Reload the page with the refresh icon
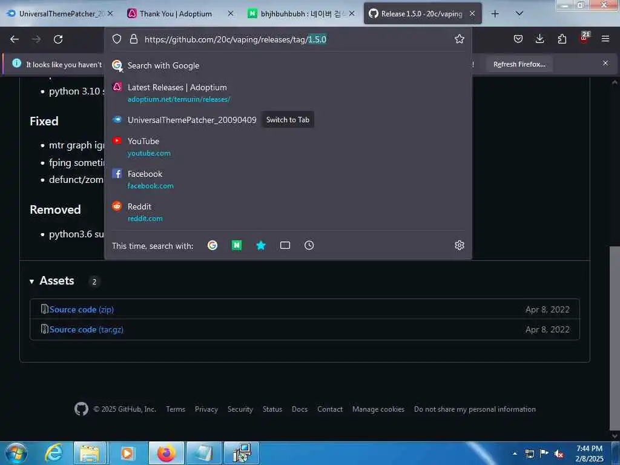 58,39
